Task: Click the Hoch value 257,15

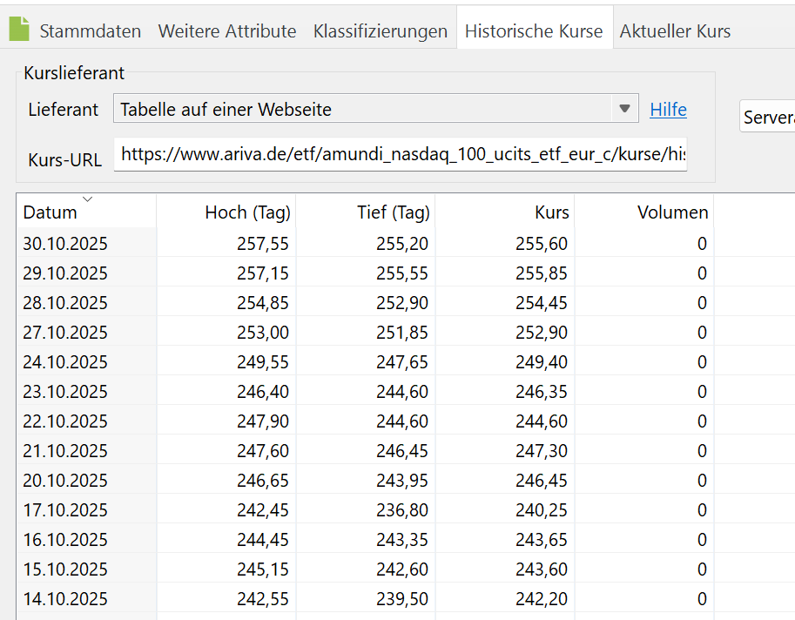Action: (262, 273)
